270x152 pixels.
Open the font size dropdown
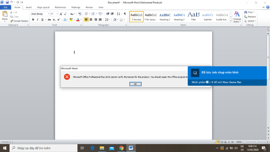coord(57,14)
